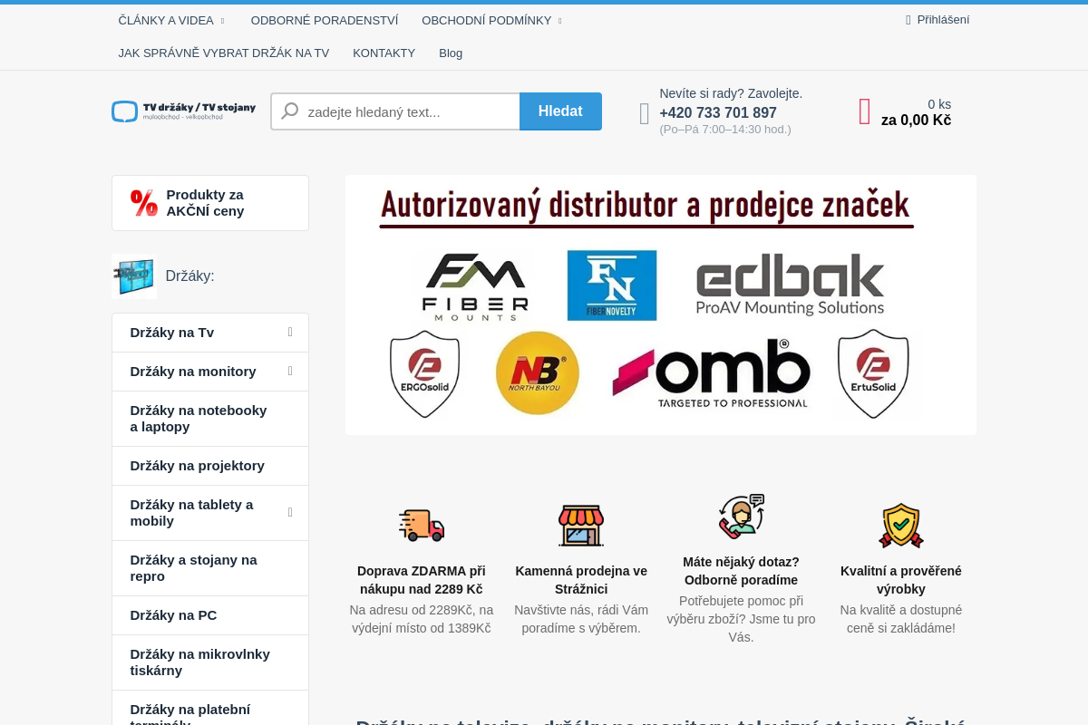Click the phone icon beside the number
The image size is (1088, 725).
click(645, 113)
